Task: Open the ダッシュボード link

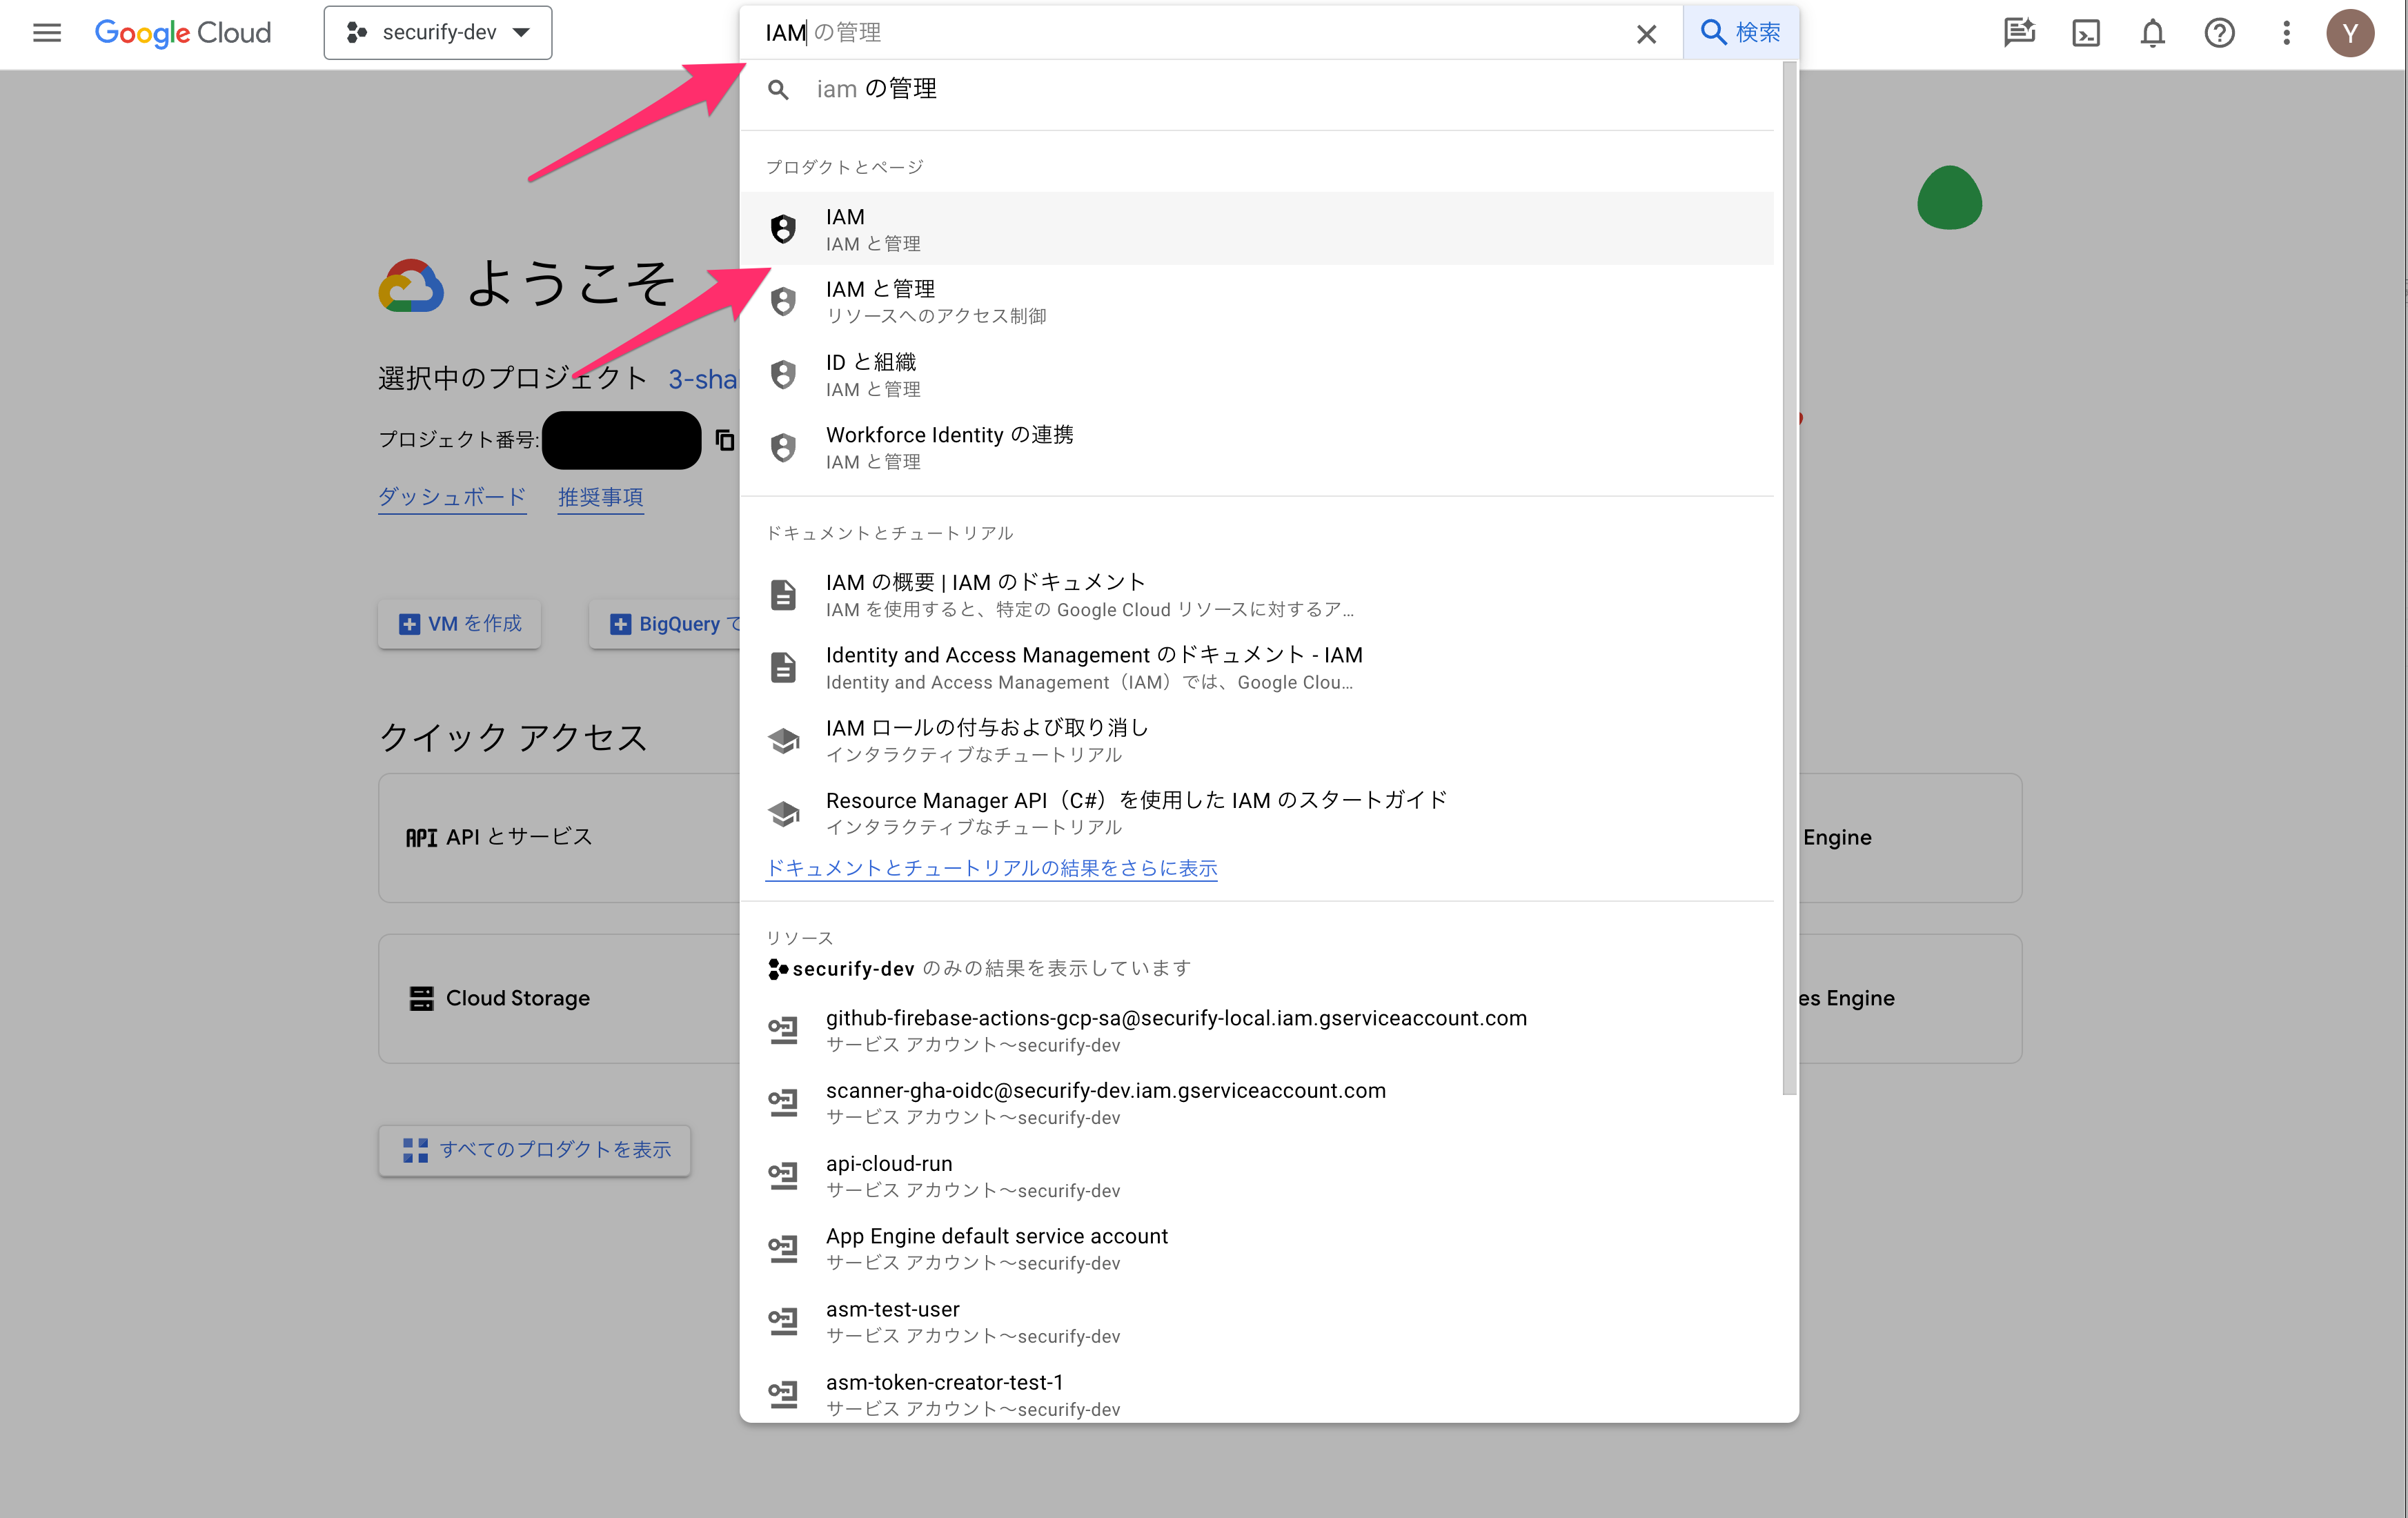Action: pos(452,497)
